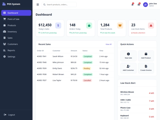Select order #ORD-7841
This screenshot has width=160, height=120.
(x=42, y=56)
